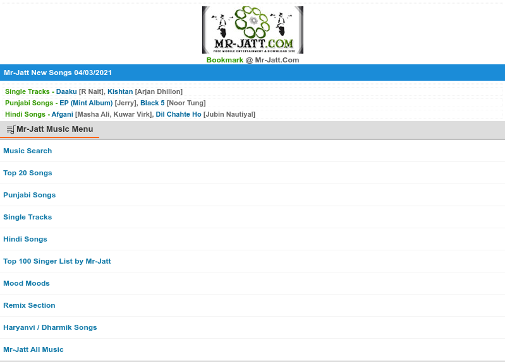This screenshot has width=505, height=362.
Task: Open the Afgani Hindi song link
Action: point(63,114)
